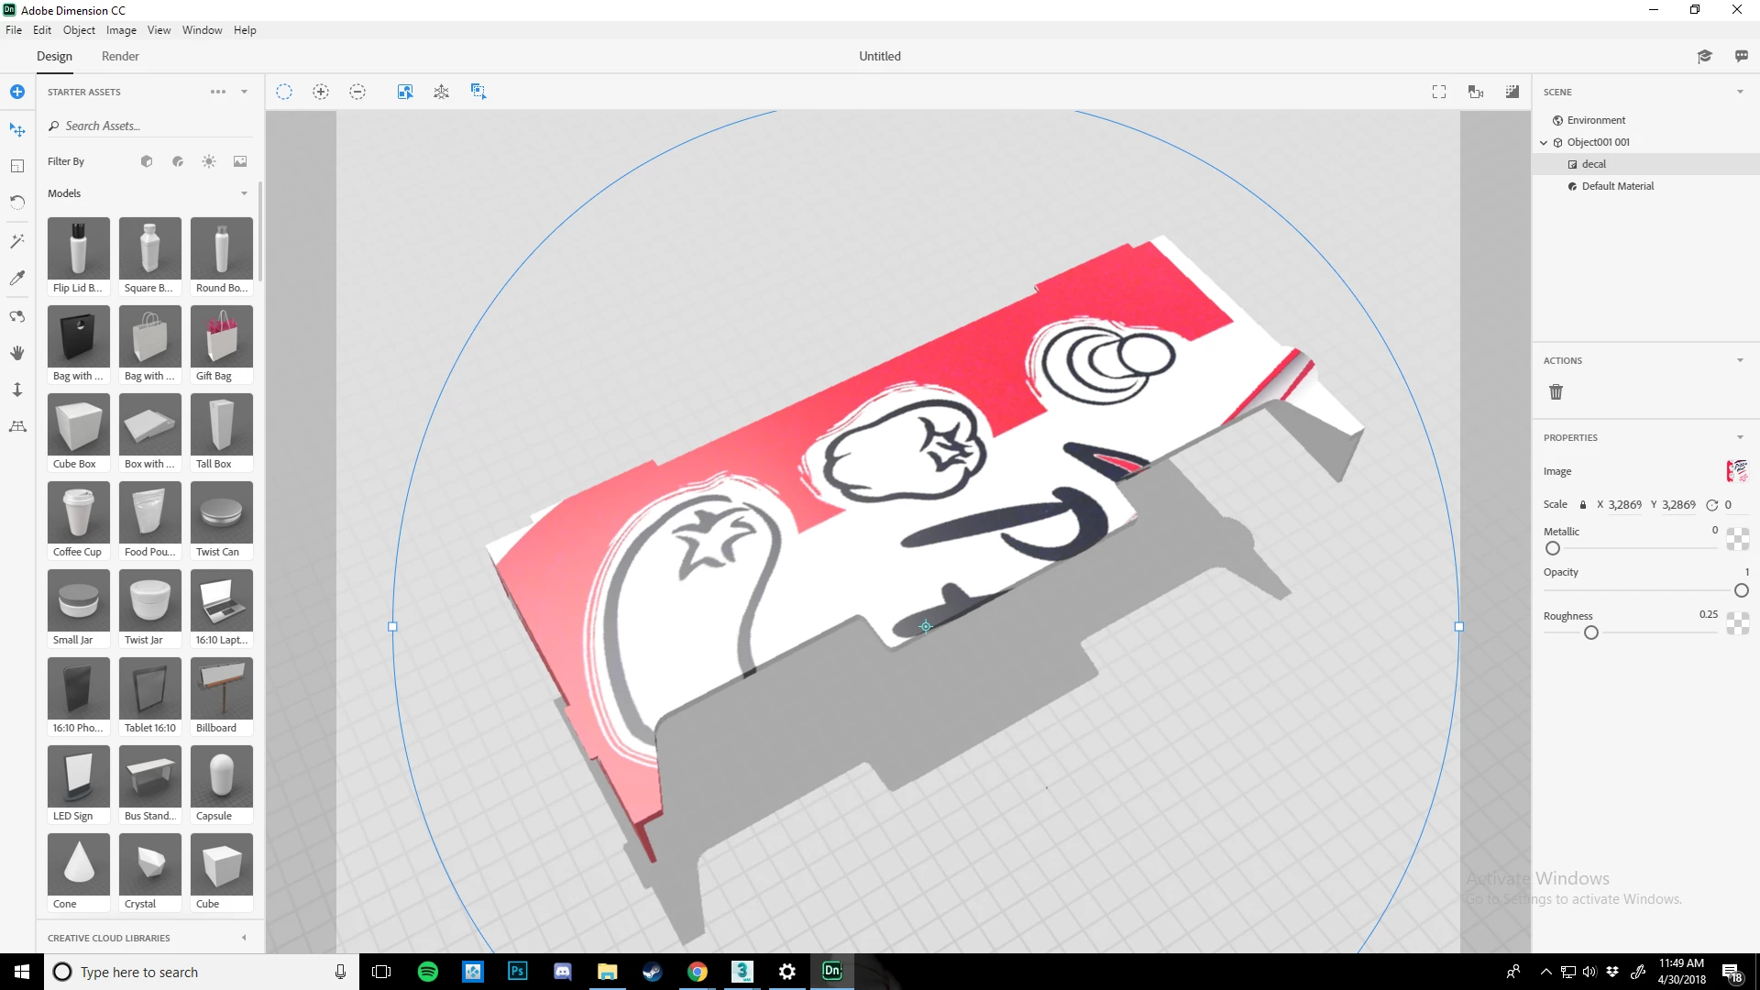Toggle Lights filter in Filter By
1760x990 pixels.
(x=209, y=161)
